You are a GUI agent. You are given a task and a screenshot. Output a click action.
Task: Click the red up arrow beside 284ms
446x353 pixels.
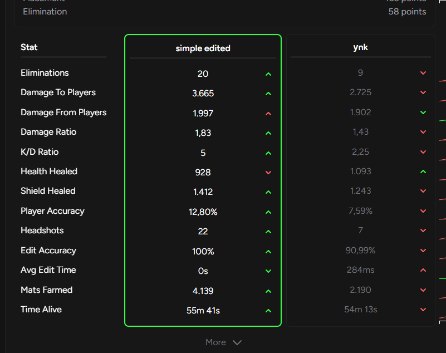coord(423,270)
